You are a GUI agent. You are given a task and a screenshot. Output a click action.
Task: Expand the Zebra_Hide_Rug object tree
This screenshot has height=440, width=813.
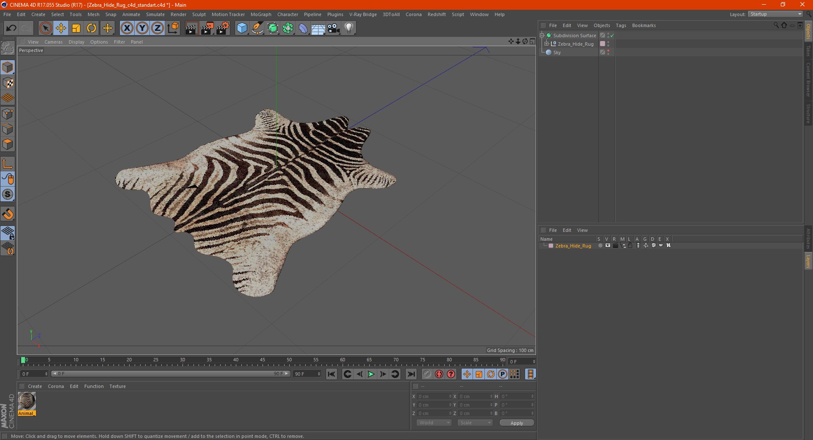547,44
